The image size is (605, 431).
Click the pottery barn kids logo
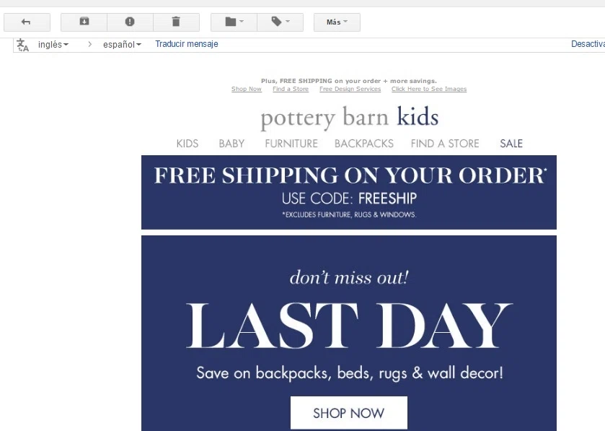click(x=350, y=117)
